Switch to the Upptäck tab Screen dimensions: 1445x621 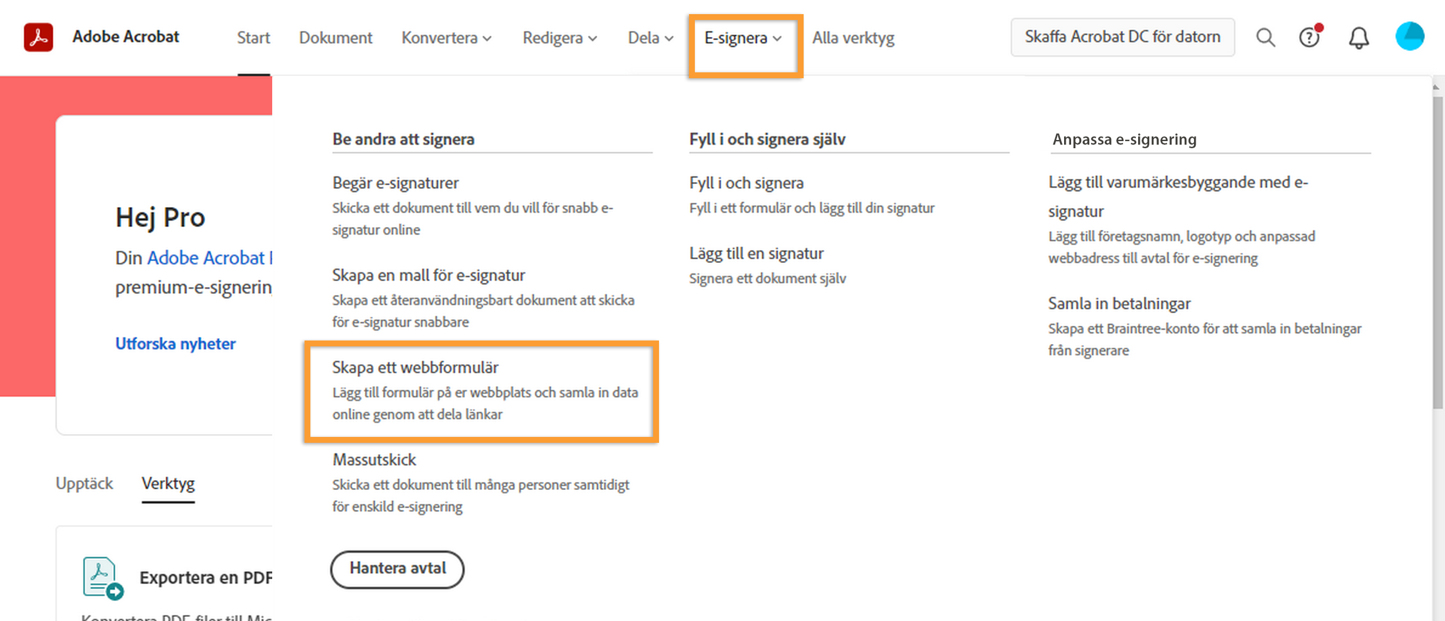click(84, 483)
